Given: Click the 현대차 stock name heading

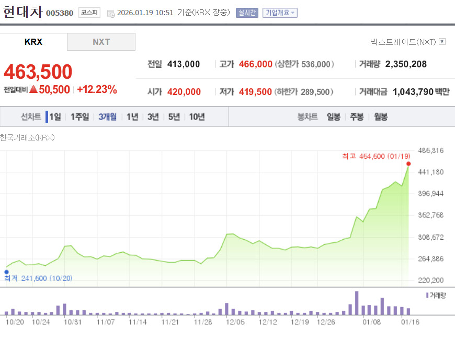Looking at the screenshot, I should click(23, 12).
